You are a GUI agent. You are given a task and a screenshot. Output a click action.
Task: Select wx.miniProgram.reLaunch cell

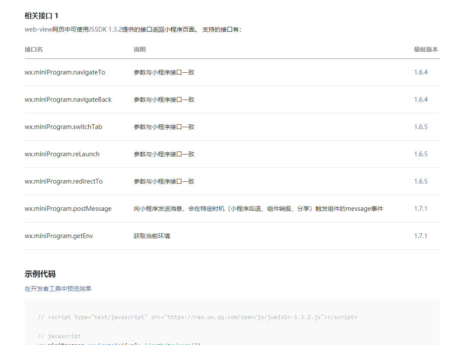62,154
